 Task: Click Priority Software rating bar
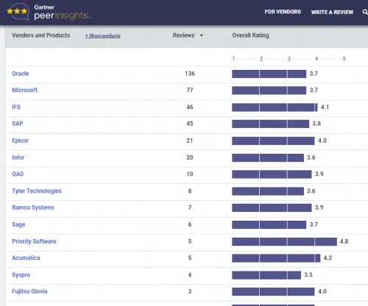284,241
